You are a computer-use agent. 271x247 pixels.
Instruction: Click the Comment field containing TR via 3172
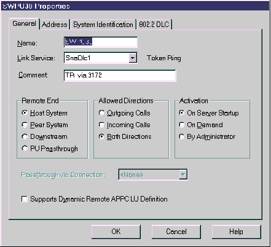tap(120, 76)
